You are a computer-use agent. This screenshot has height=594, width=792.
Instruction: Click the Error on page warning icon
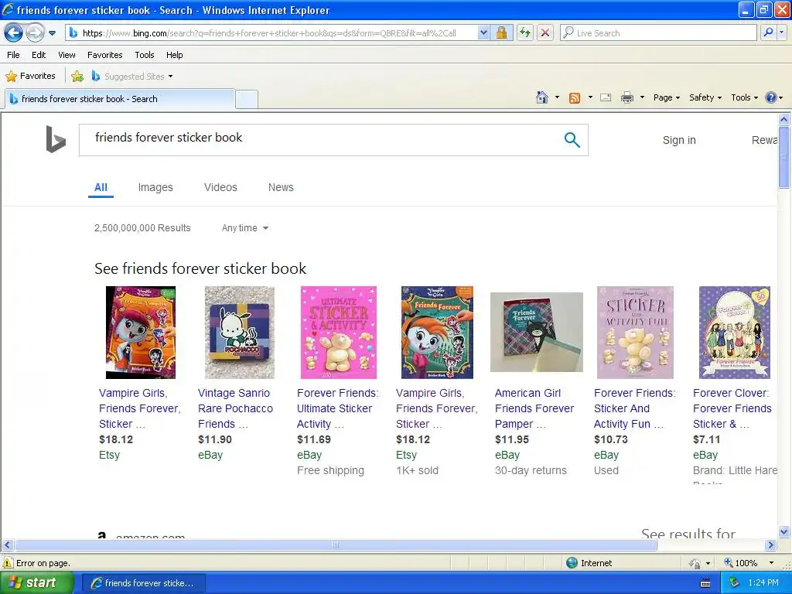pos(8,563)
